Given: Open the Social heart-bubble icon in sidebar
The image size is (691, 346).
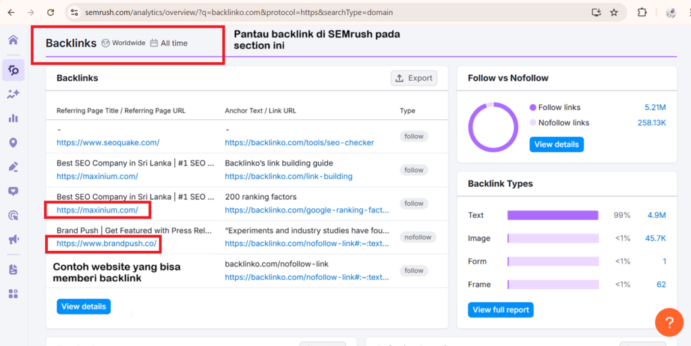Looking at the screenshot, I should coord(13,191).
